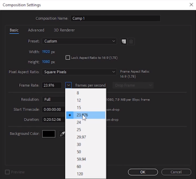Select 15 in the frame rate list
196x179 pixels.
[86, 108]
